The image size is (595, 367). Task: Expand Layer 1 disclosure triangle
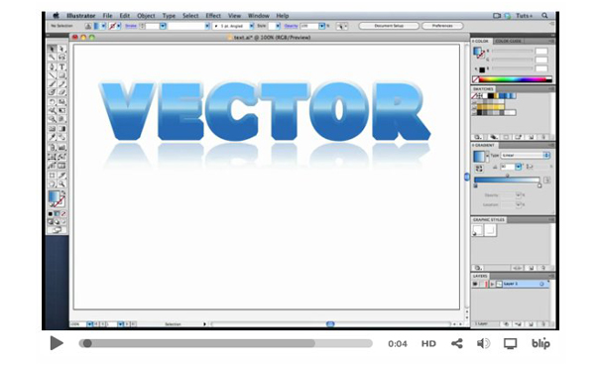coord(492,284)
